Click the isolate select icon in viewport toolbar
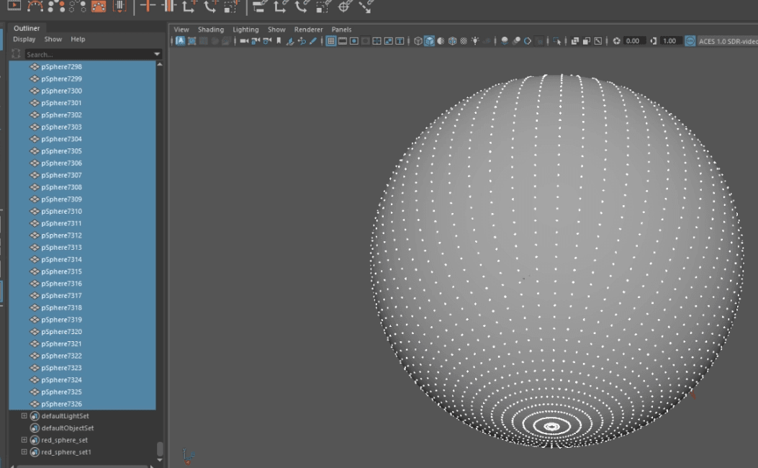Viewport: 758px width, 468px height. coord(557,41)
